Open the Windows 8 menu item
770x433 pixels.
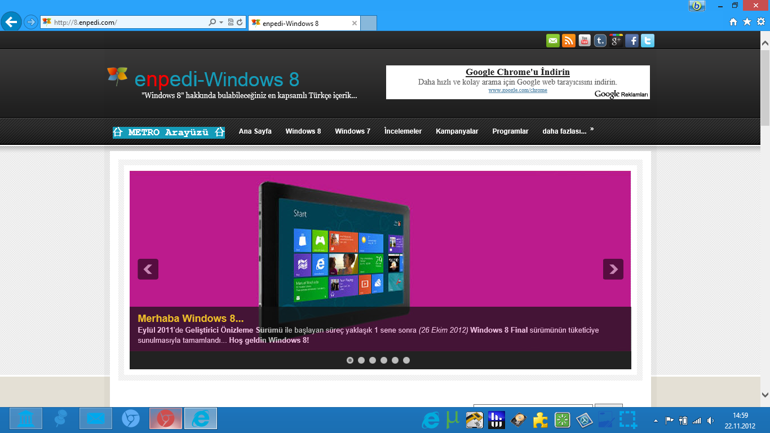click(303, 131)
